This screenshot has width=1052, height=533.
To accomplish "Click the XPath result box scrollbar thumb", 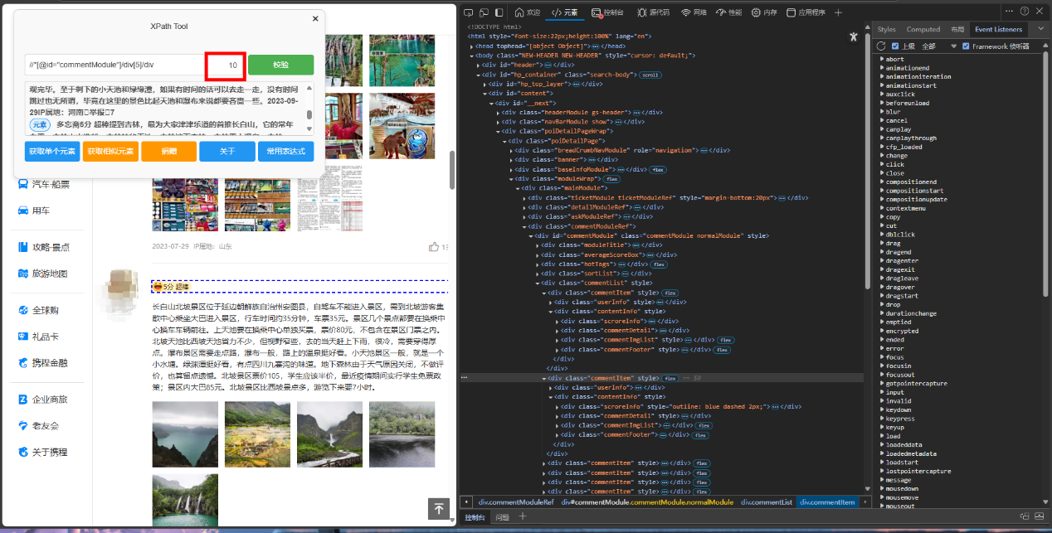I will (x=309, y=116).
